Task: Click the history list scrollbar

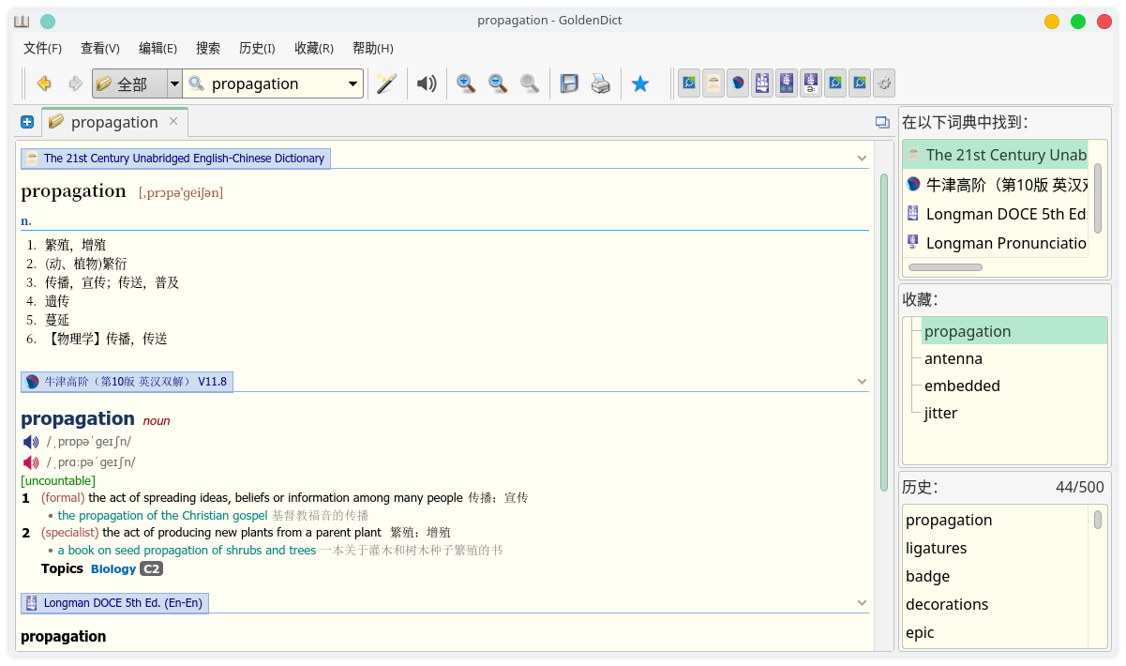Action: point(1098,519)
